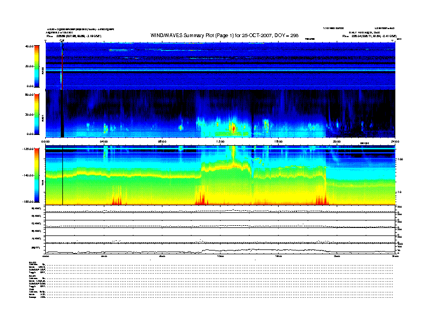Click the 100 label on TNR right axis

400,159
